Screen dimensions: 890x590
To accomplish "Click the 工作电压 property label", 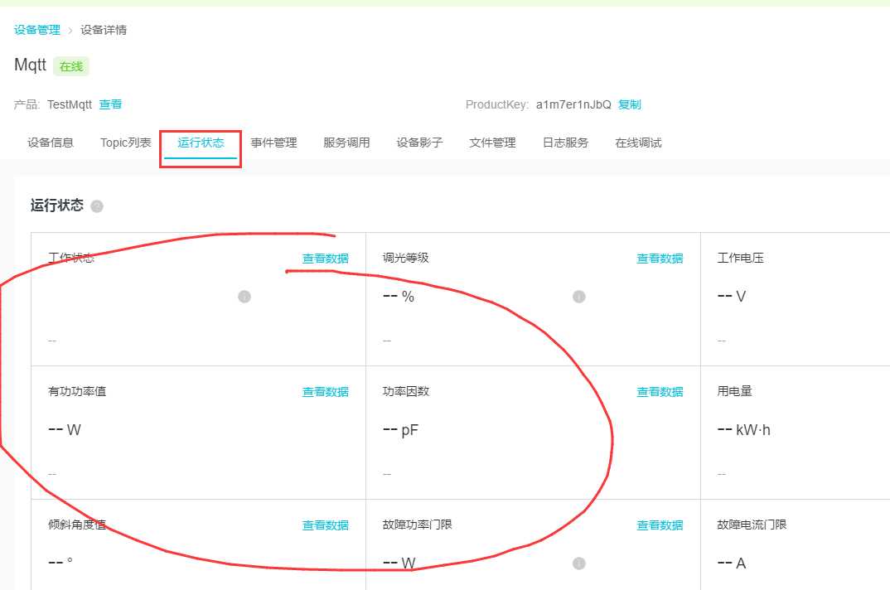I will pyautogui.click(x=740, y=258).
